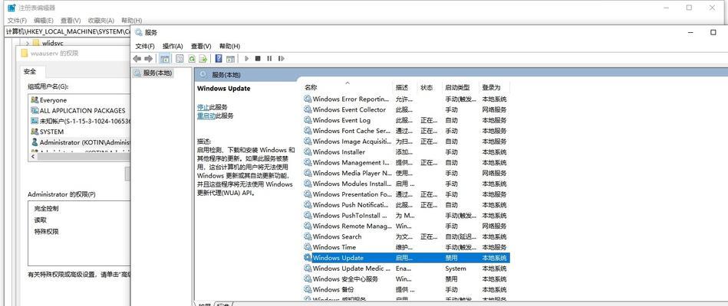Image resolution: width=728 pixels, height=306 pixels.
Task: Select Windows 备份 service row
Action: point(406,290)
